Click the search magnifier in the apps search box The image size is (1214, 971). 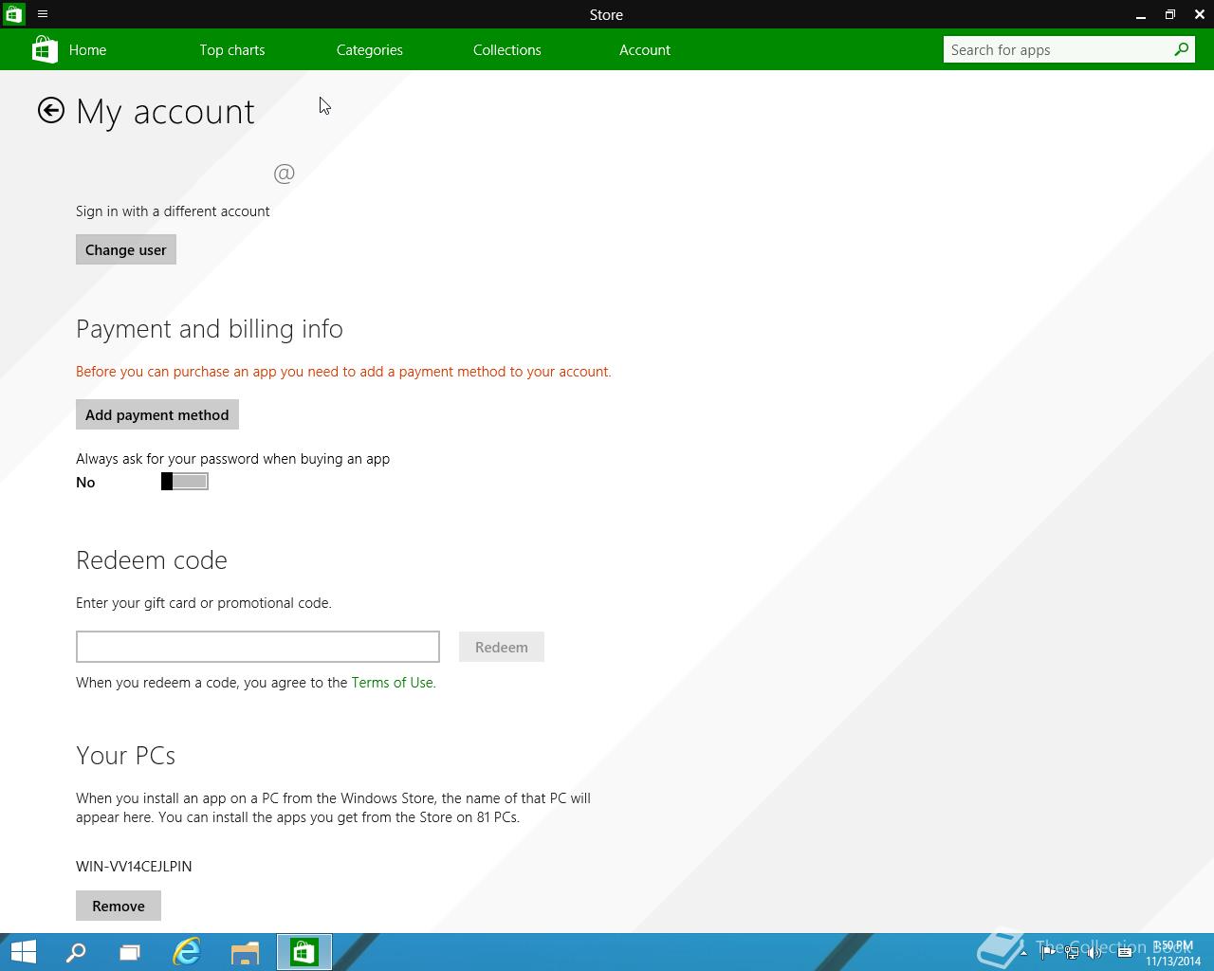1181,49
